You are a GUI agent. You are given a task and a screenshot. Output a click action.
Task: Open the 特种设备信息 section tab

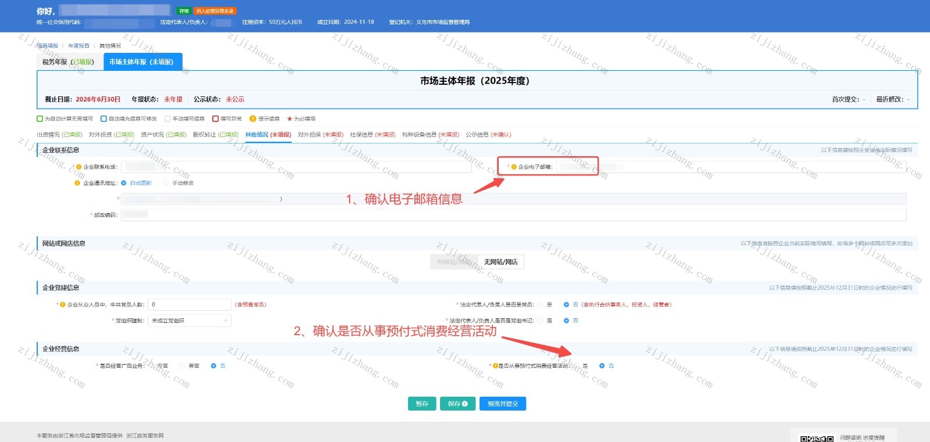point(431,135)
